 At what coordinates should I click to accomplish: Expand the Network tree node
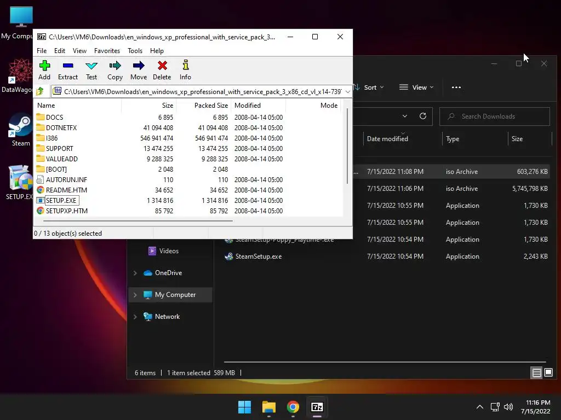point(135,317)
